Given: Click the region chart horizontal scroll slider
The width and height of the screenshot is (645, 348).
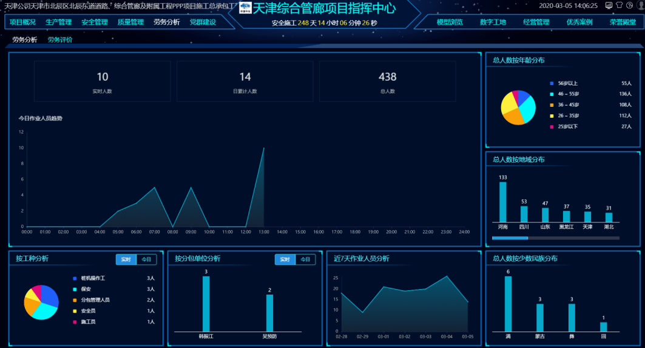Looking at the screenshot, I should pos(510,238).
